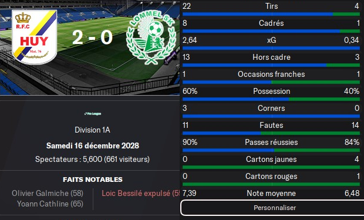The image size is (364, 220).
Task: Click the Lommel SK club crest
Action: (x=151, y=38)
